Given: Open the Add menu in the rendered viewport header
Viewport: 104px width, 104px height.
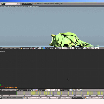Looking at the screenshot, I should (x=13, y=48).
